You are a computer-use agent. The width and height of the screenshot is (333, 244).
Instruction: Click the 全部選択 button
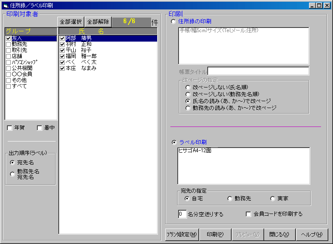71,22
